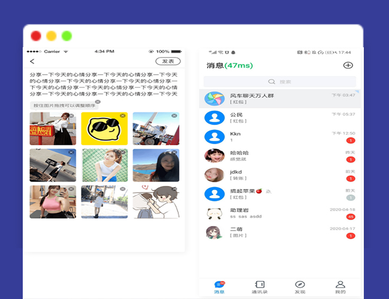Remove the Drive Thru Entrance photo

tap(71, 115)
